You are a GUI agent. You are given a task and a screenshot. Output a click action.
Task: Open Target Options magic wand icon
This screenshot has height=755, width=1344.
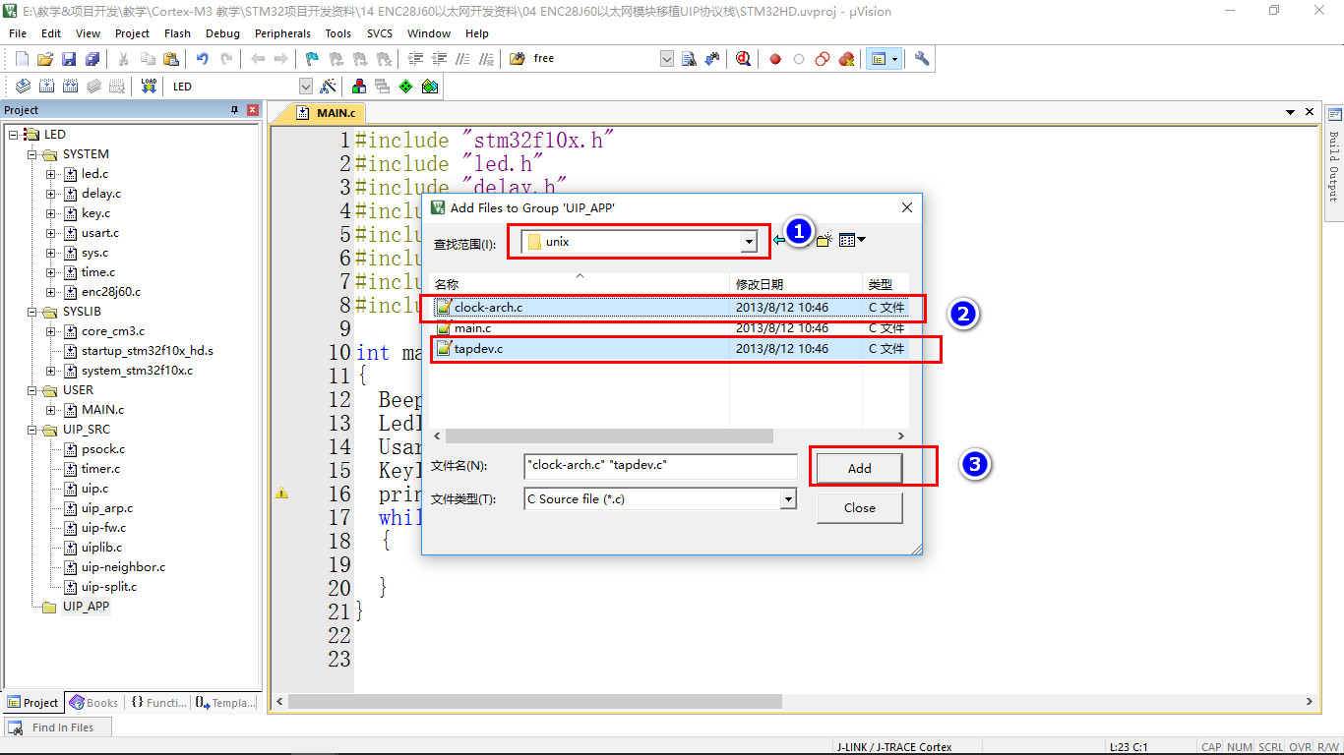pyautogui.click(x=329, y=87)
